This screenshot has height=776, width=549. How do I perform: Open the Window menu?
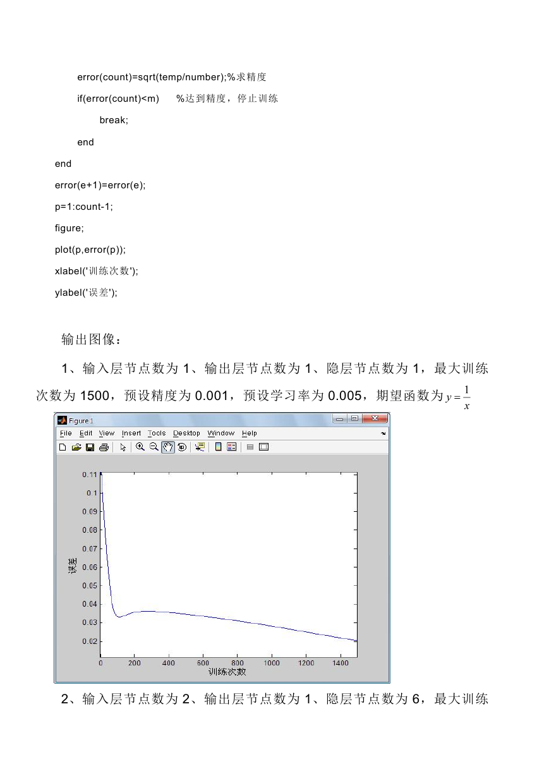(221, 433)
